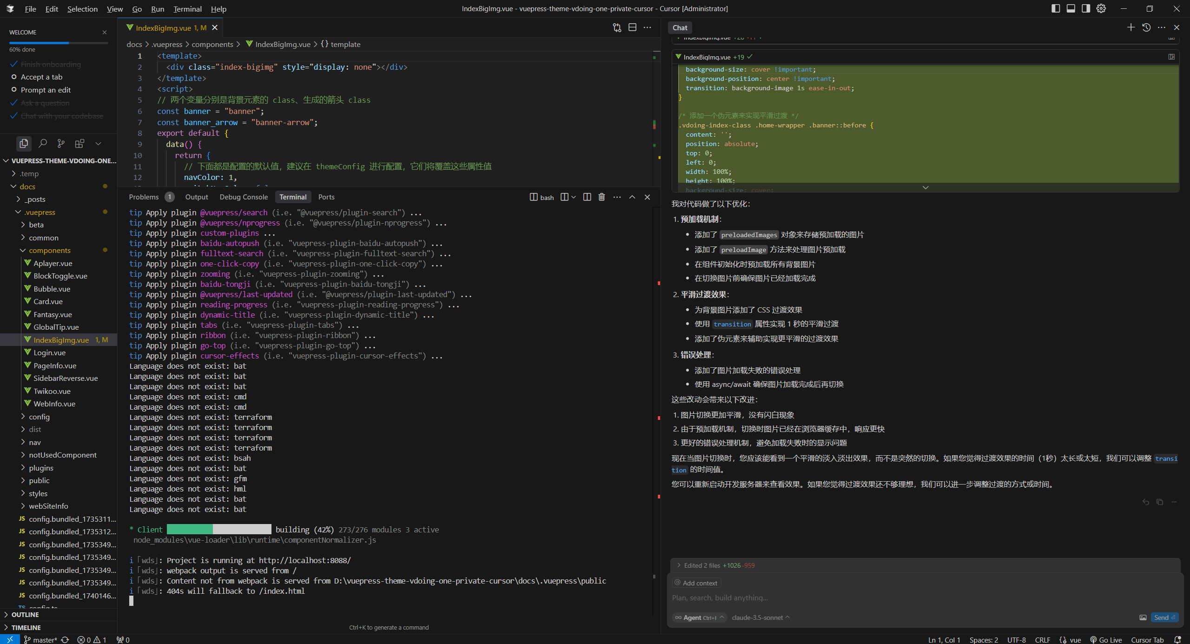Click Send button in chat
The image size is (1190, 644).
pyautogui.click(x=1164, y=617)
